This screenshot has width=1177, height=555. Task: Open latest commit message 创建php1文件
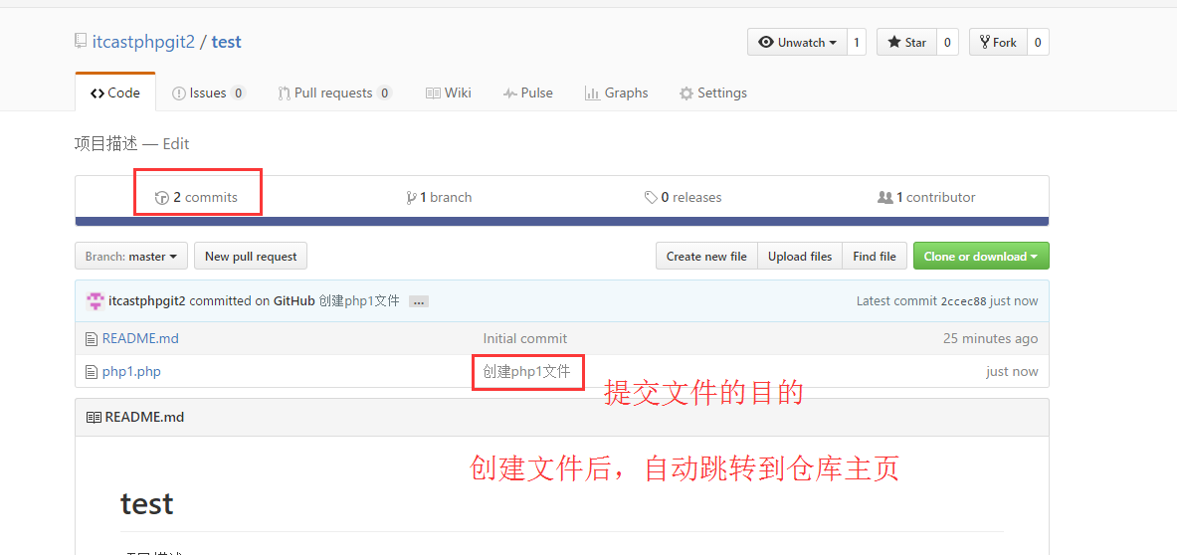tap(359, 300)
